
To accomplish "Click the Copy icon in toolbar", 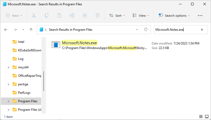I will pyautogui.click(x=47, y=16).
